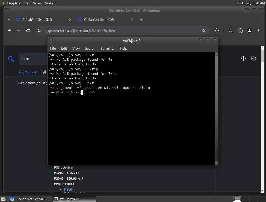The image size is (266, 202).
Task: Go back in Chromium
Action: [x=9, y=31]
